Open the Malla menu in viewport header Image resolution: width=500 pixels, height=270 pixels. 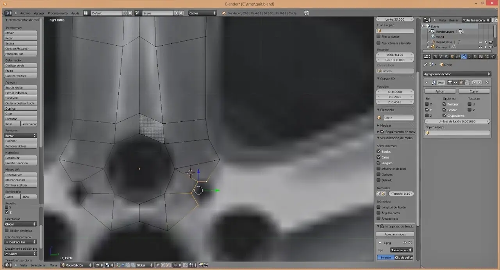point(53,265)
